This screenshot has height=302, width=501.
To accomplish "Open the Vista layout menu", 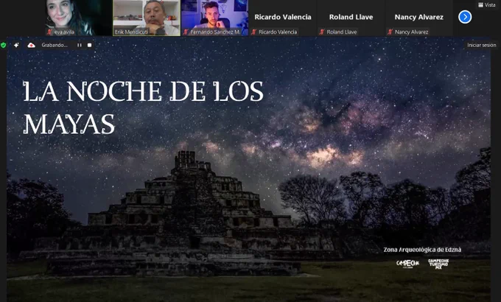I will click(486, 5).
